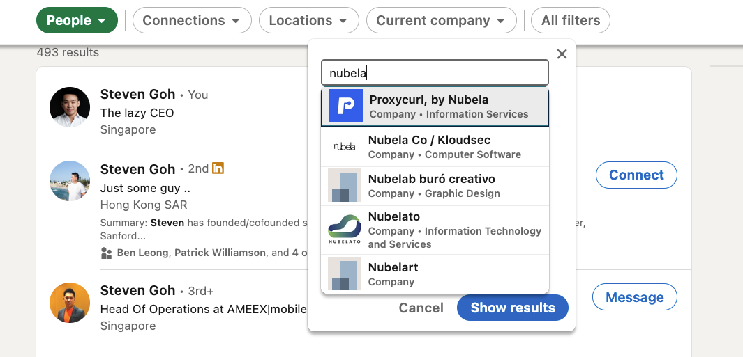Click the 493 results text
This screenshot has height=357, width=743.
(68, 52)
